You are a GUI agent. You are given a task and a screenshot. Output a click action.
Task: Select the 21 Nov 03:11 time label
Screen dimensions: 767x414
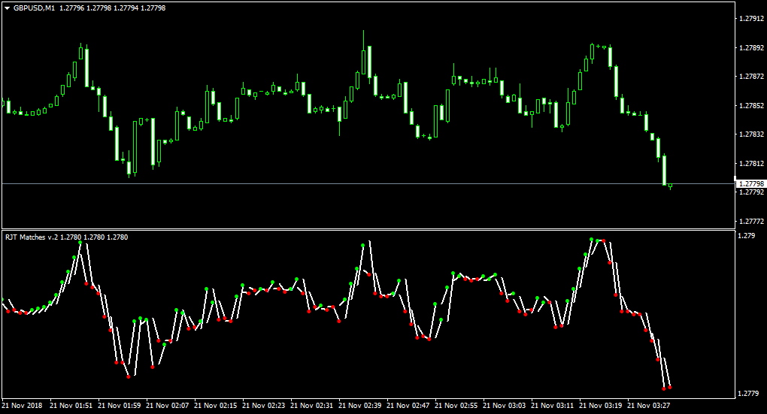point(552,405)
